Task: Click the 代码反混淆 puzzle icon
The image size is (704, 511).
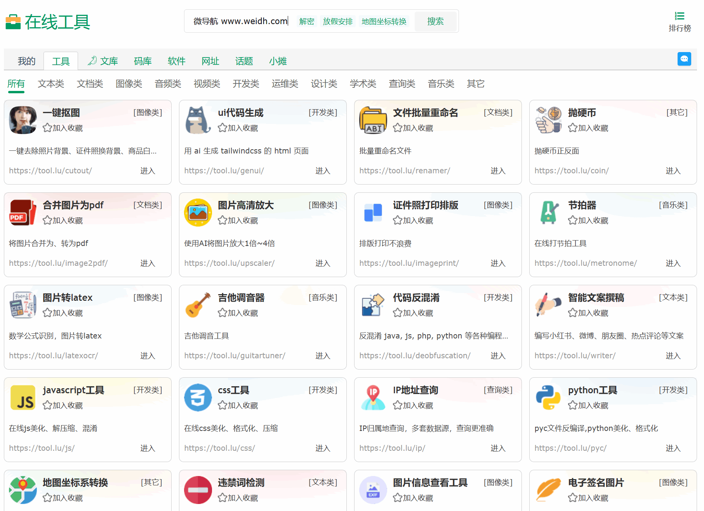Action: (373, 305)
